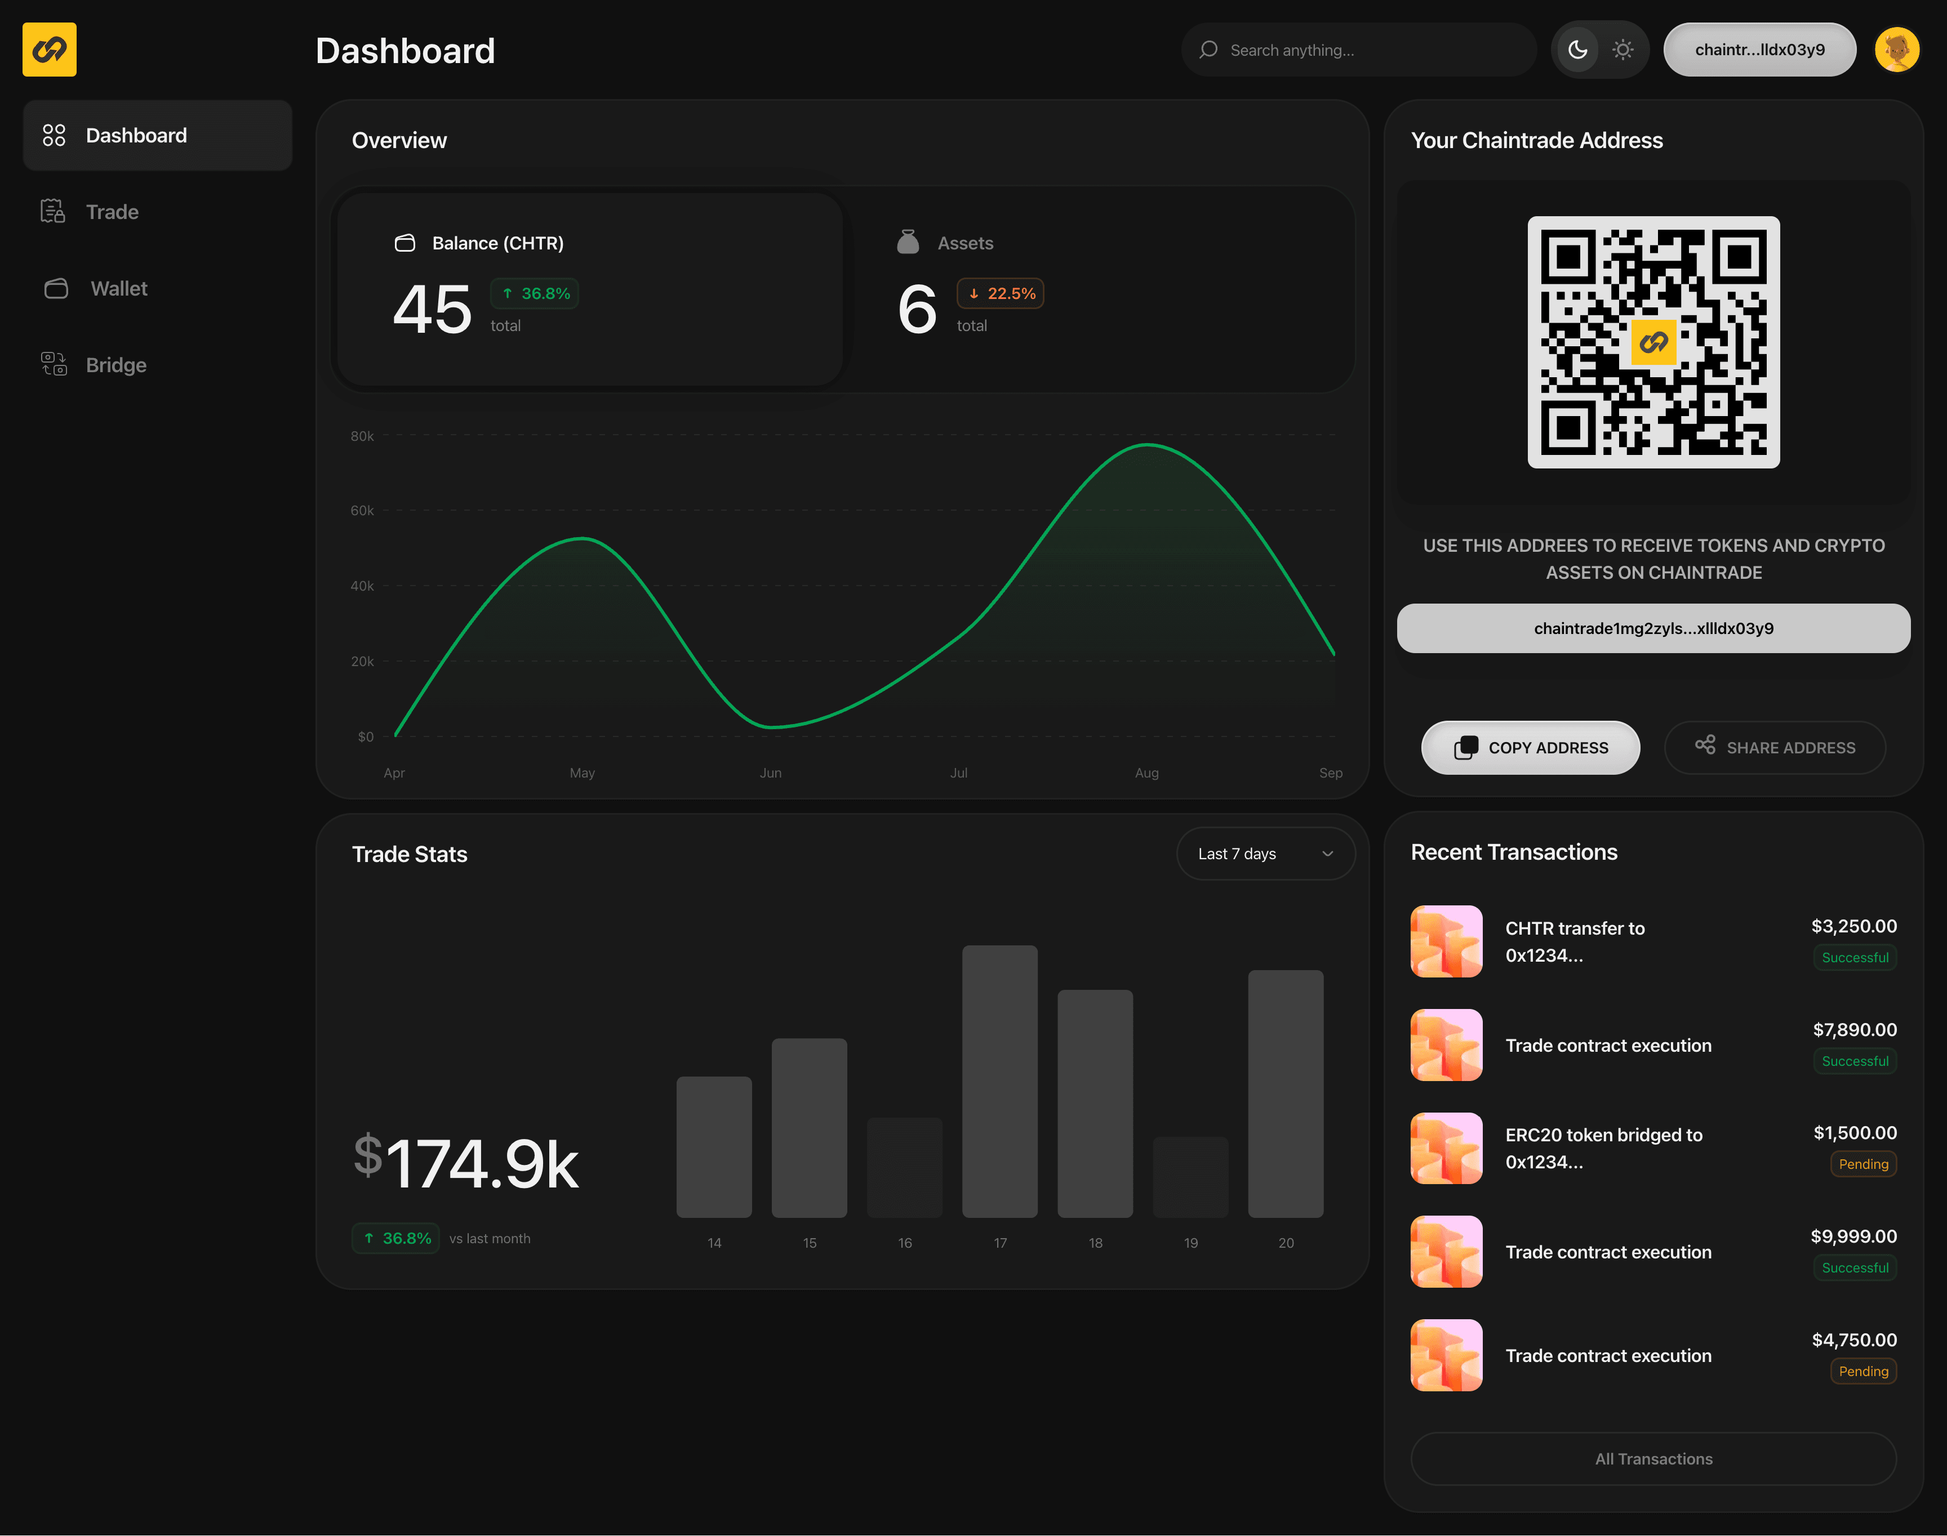Screen dimensions: 1947x1536
Task: Switch to light mode sun toggle
Action: (1623, 50)
